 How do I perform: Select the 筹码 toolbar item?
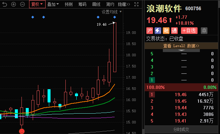[x=82, y=4]
